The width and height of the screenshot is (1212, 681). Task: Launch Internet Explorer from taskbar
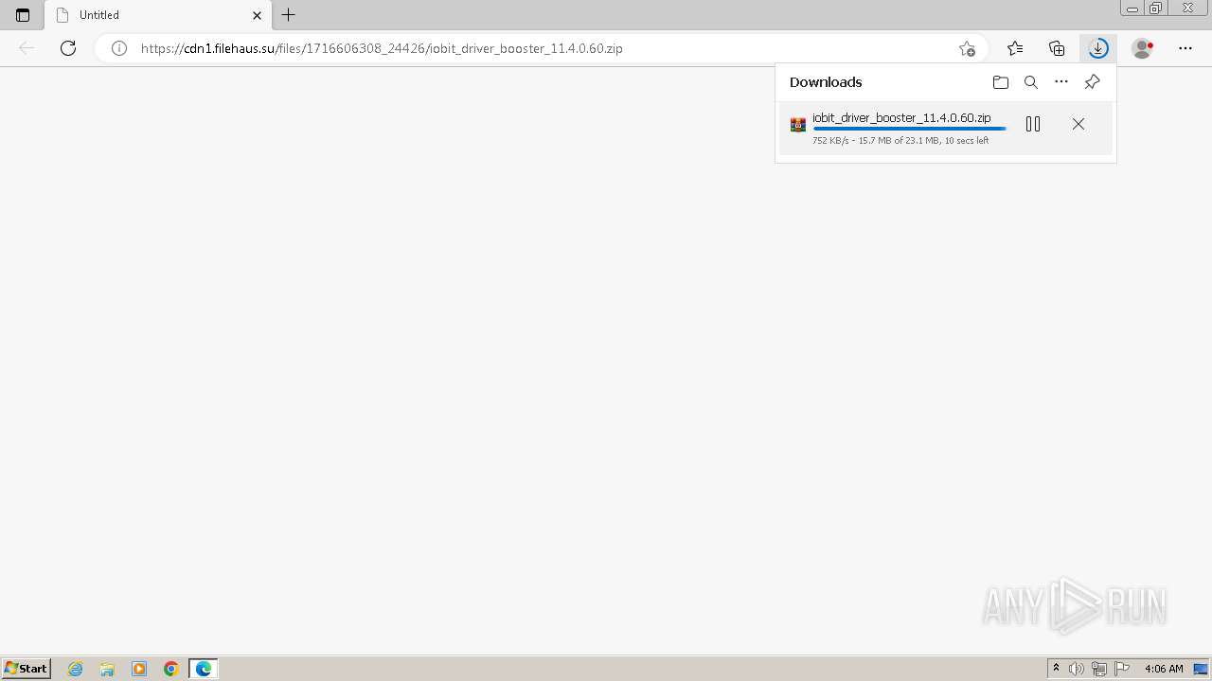(76, 669)
